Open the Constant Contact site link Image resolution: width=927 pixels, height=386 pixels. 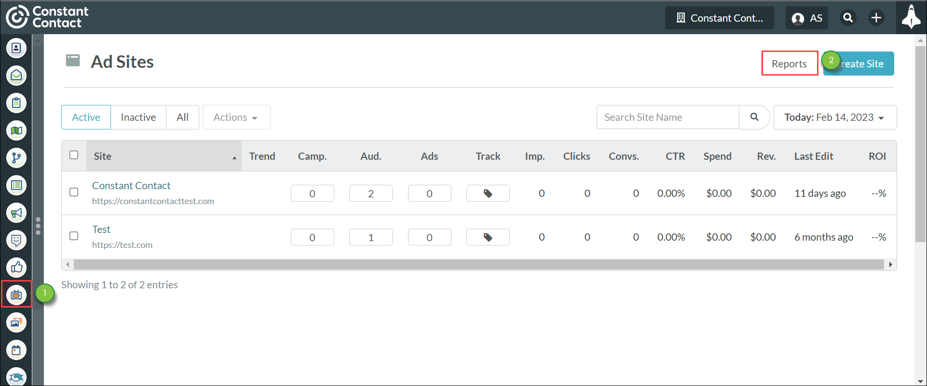click(x=131, y=186)
